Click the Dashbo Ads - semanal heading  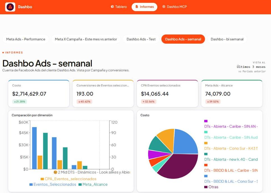click(x=47, y=63)
